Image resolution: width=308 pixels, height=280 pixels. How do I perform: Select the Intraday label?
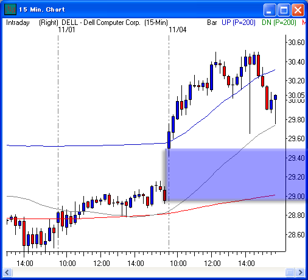[18, 23]
